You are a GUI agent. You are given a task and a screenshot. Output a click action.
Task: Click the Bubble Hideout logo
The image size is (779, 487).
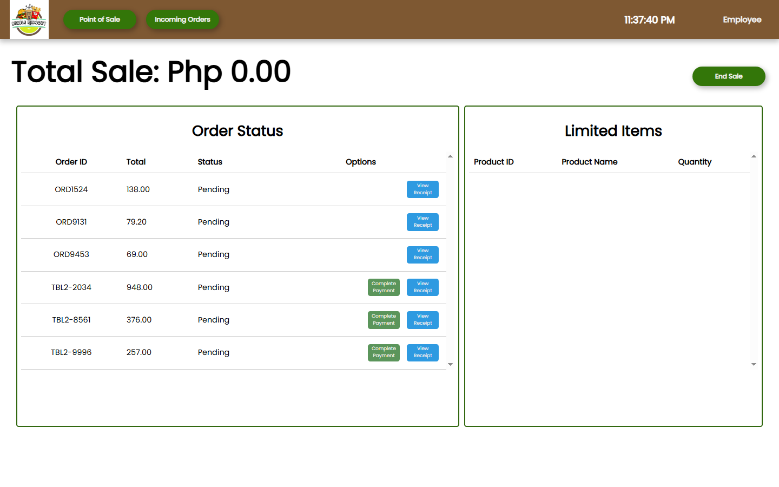[29, 19]
